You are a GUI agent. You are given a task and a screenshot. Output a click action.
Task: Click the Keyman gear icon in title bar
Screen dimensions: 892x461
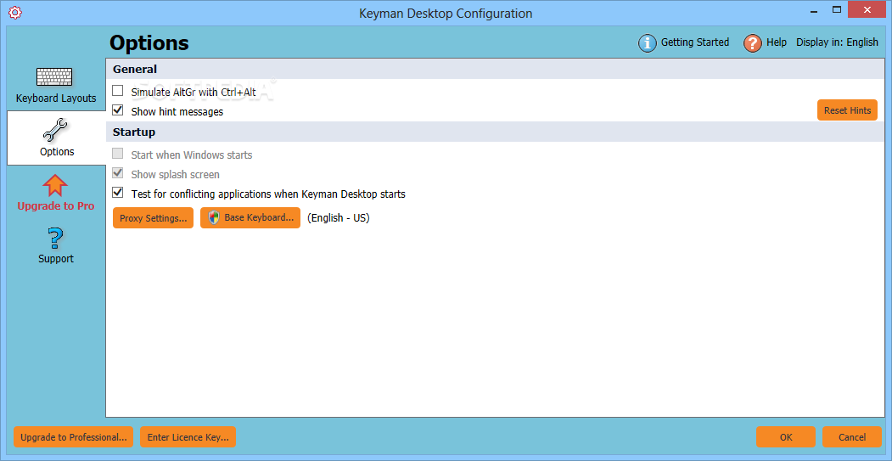tap(15, 12)
